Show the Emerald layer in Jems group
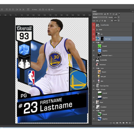This screenshot has height=134, width=134. [94, 46]
